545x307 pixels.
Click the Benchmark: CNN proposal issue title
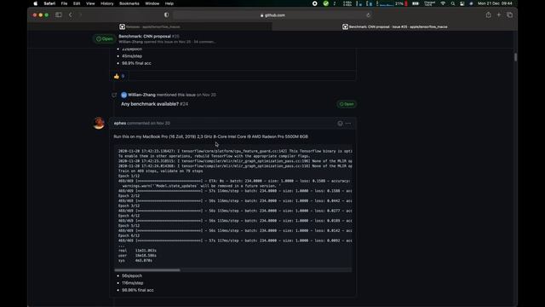tap(145, 36)
